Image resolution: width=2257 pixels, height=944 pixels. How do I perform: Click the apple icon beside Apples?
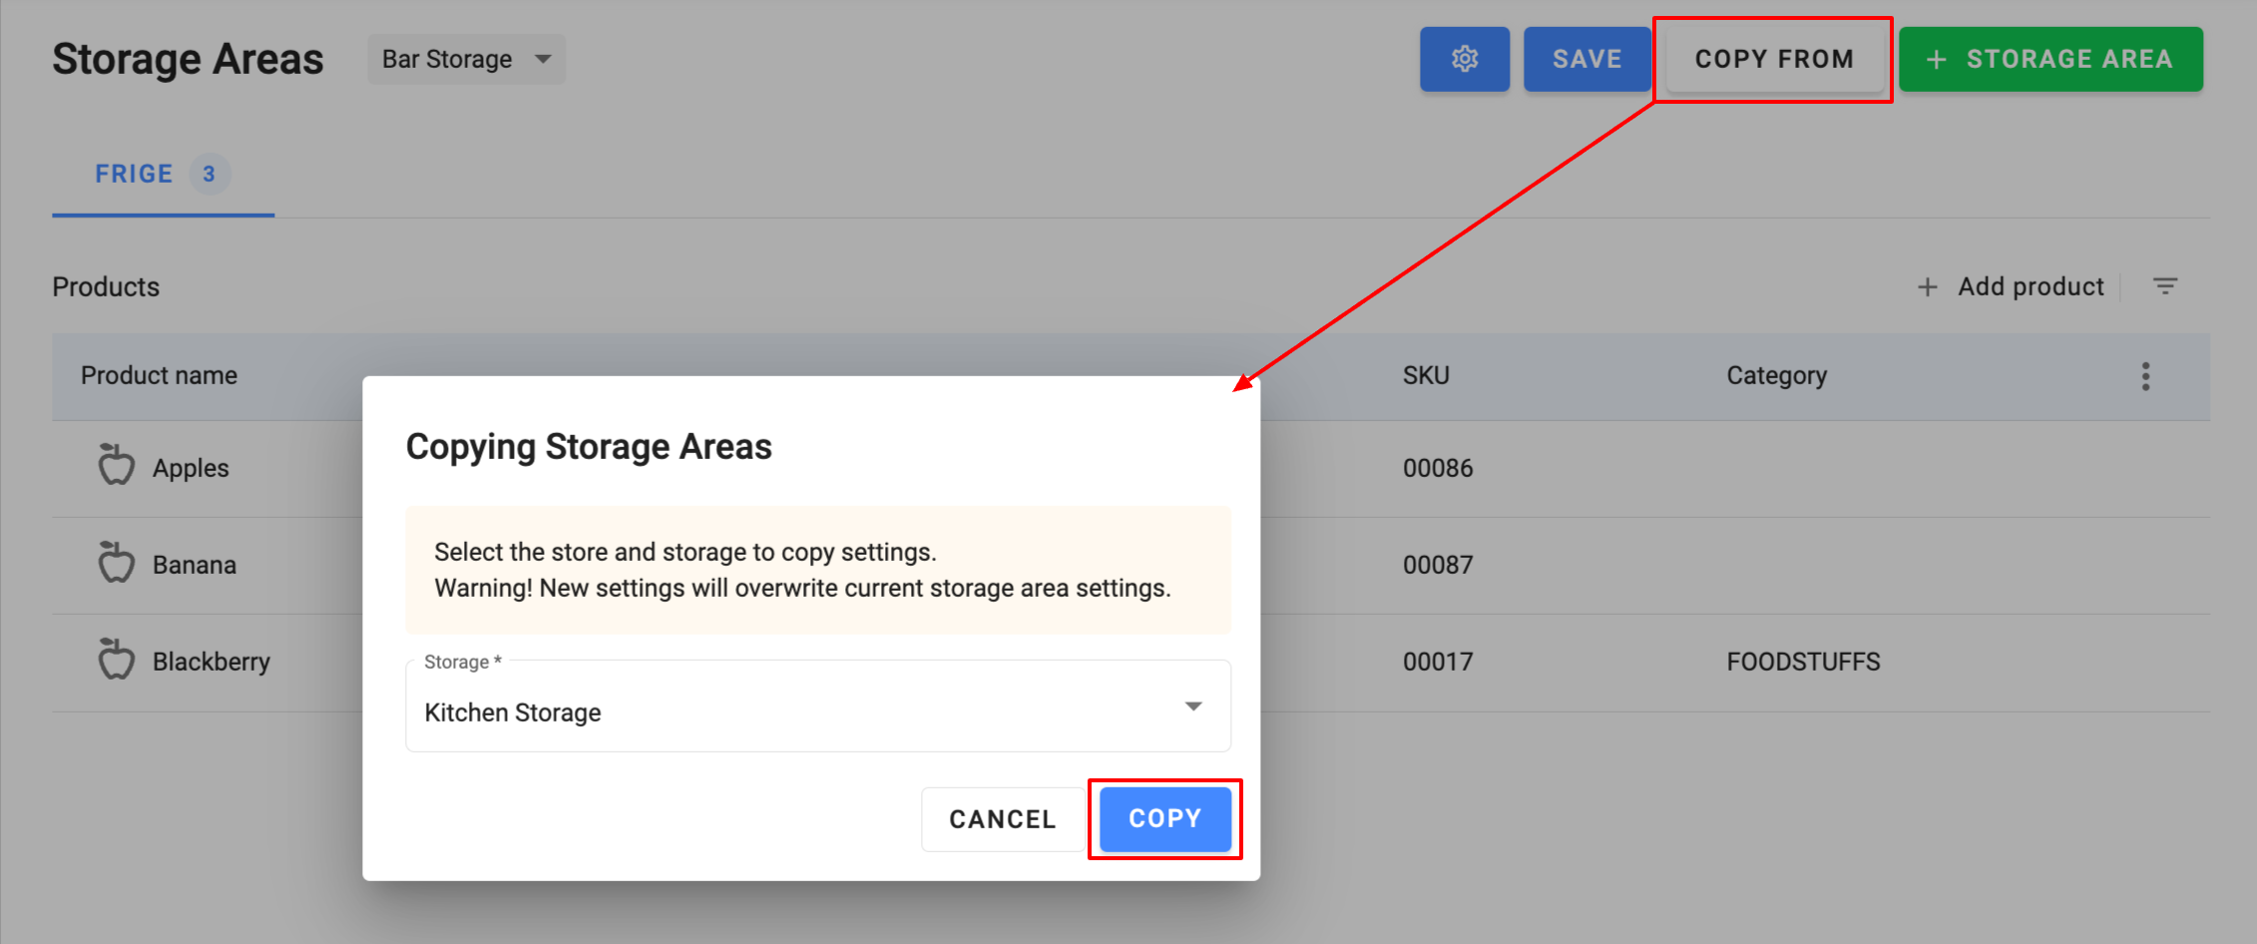click(116, 466)
